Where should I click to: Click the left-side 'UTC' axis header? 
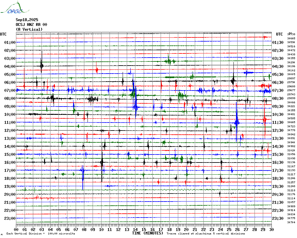coord(3,34)
